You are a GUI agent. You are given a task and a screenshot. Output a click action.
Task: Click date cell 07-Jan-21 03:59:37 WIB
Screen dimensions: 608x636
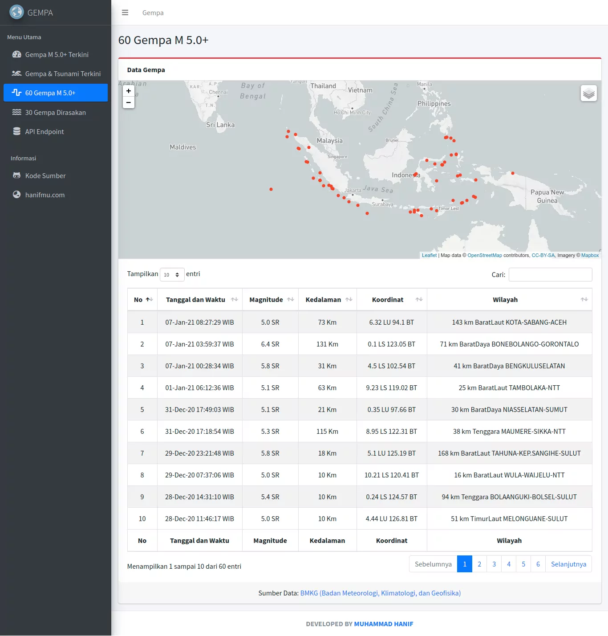tap(199, 344)
